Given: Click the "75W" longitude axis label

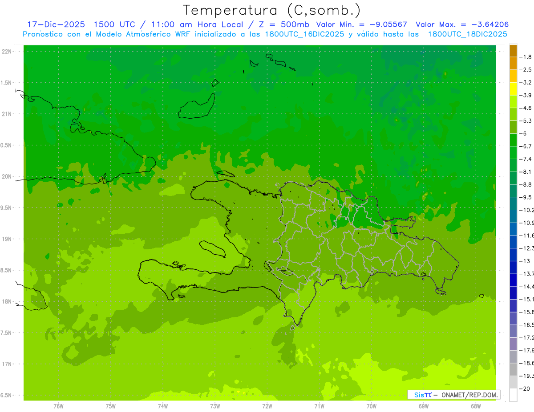Looking at the screenshot, I should pos(111,406).
